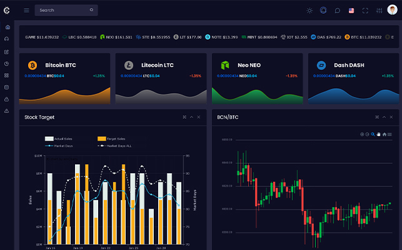Maximize the Stock Target panel
This screenshot has width=402, height=250.
pyautogui.click(x=184, y=117)
